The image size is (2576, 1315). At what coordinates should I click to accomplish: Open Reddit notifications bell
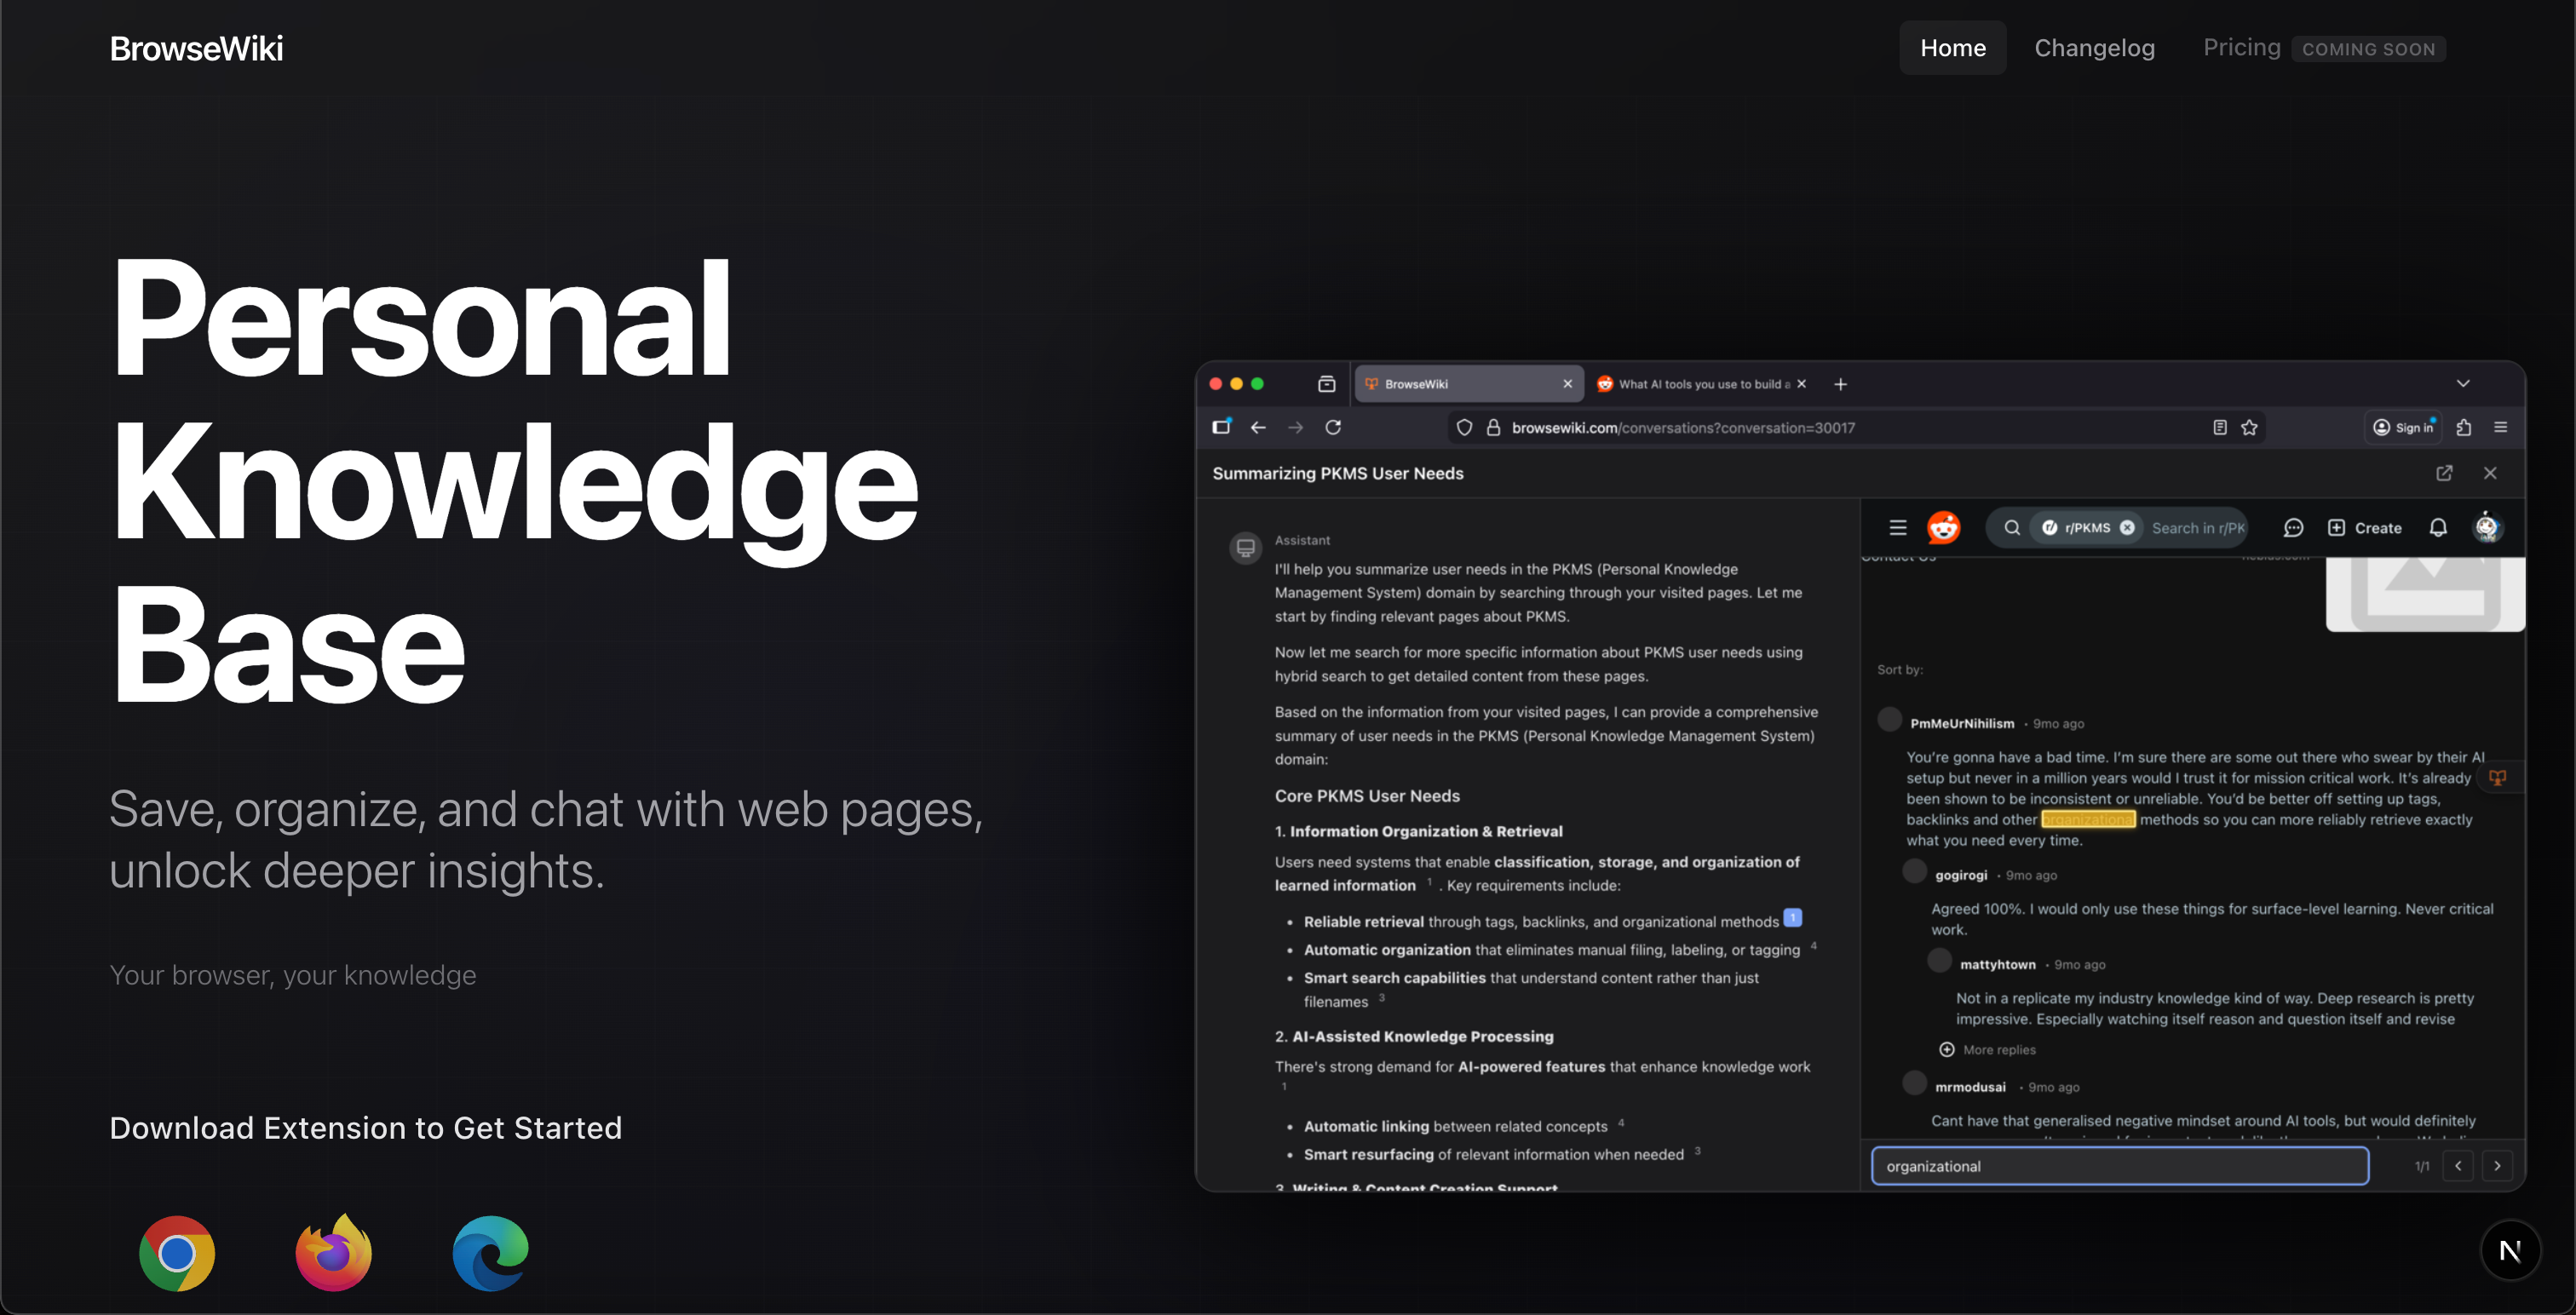[2438, 528]
